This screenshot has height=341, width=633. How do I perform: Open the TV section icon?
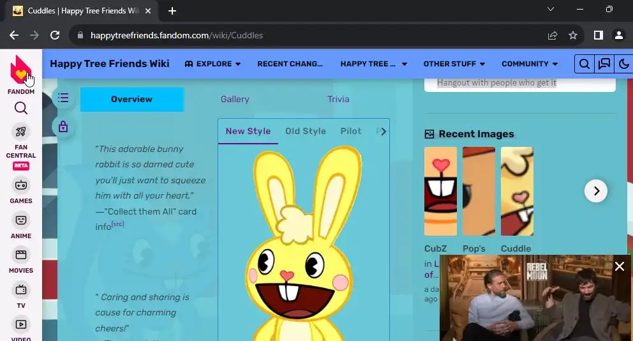coord(21,290)
